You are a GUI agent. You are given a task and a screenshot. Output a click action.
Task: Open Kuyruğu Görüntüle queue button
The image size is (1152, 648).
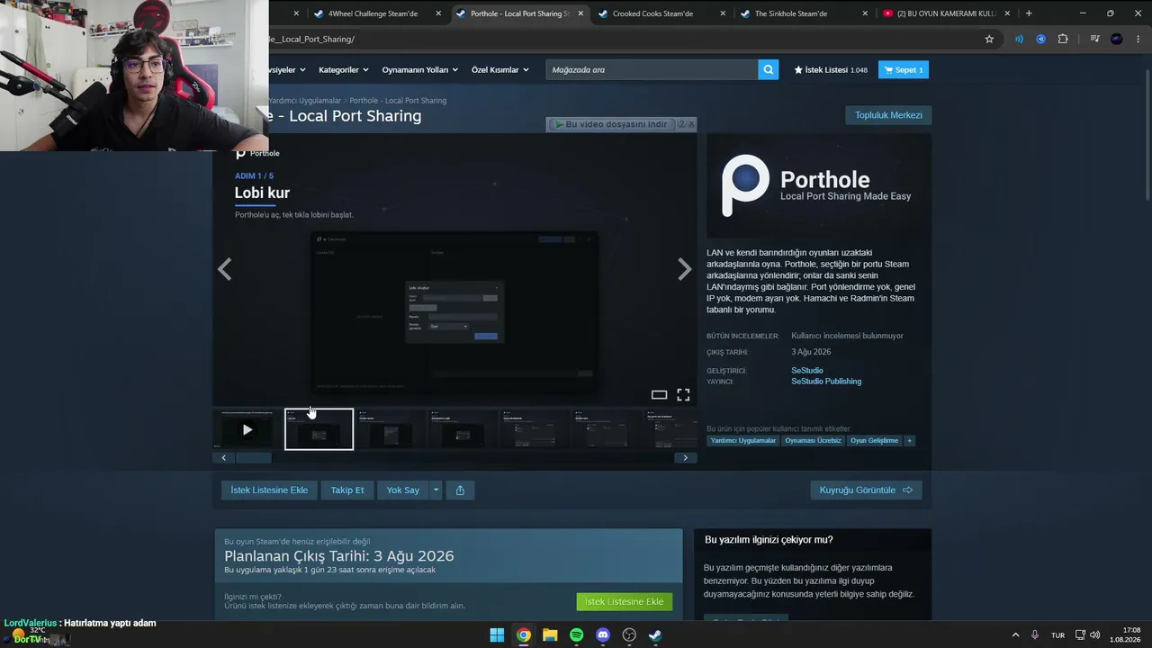coord(866,490)
